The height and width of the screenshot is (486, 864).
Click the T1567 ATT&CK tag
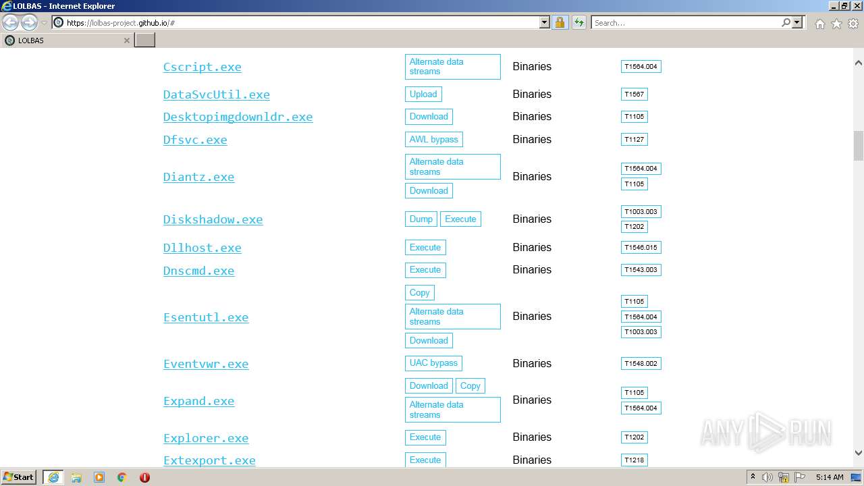click(x=634, y=94)
